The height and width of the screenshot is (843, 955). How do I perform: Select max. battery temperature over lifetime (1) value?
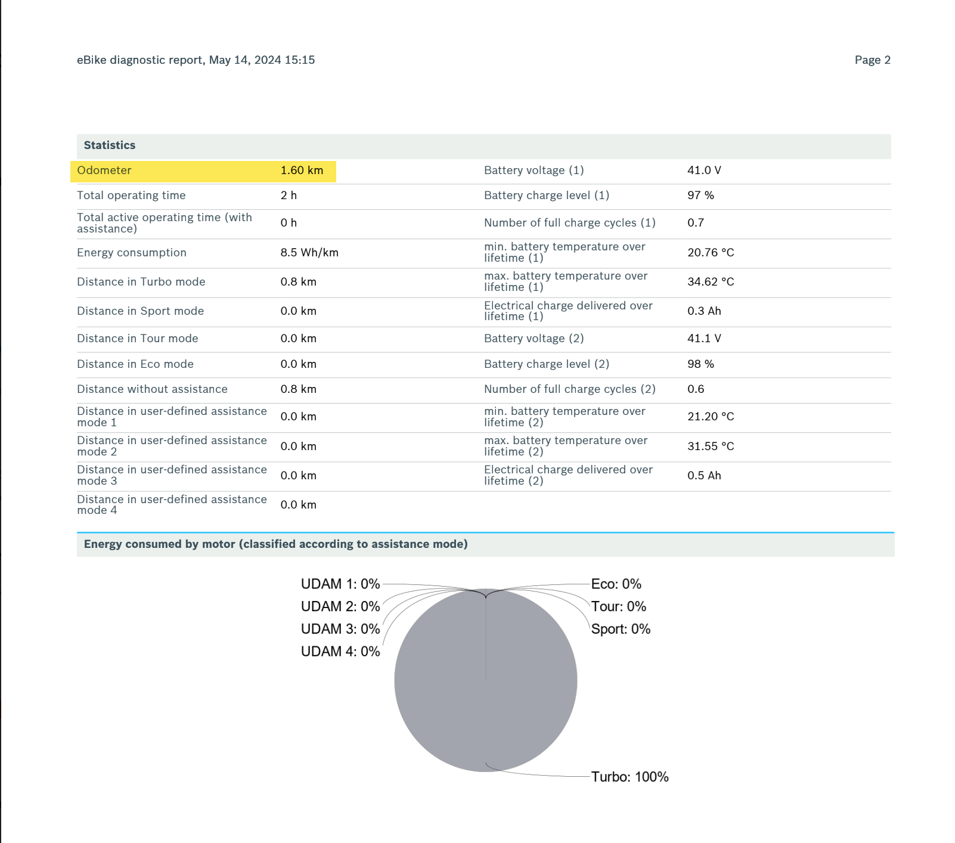pos(711,281)
